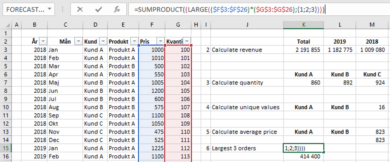Select row 10 header

(6, 107)
